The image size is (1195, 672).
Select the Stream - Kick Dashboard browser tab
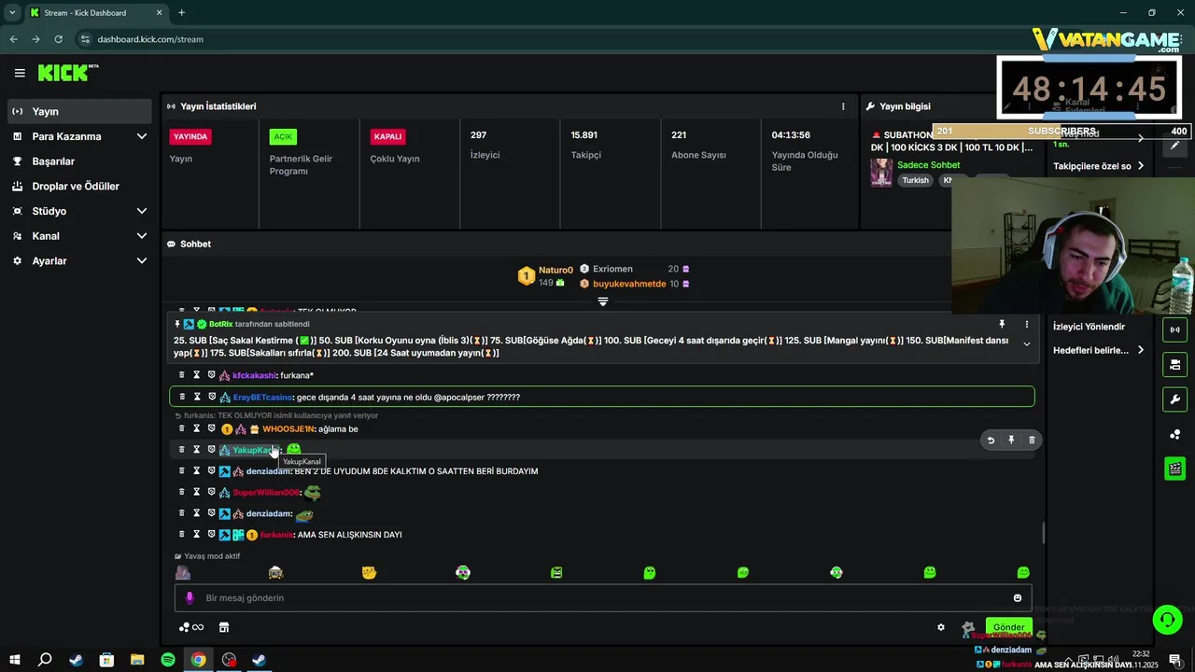[95, 13]
